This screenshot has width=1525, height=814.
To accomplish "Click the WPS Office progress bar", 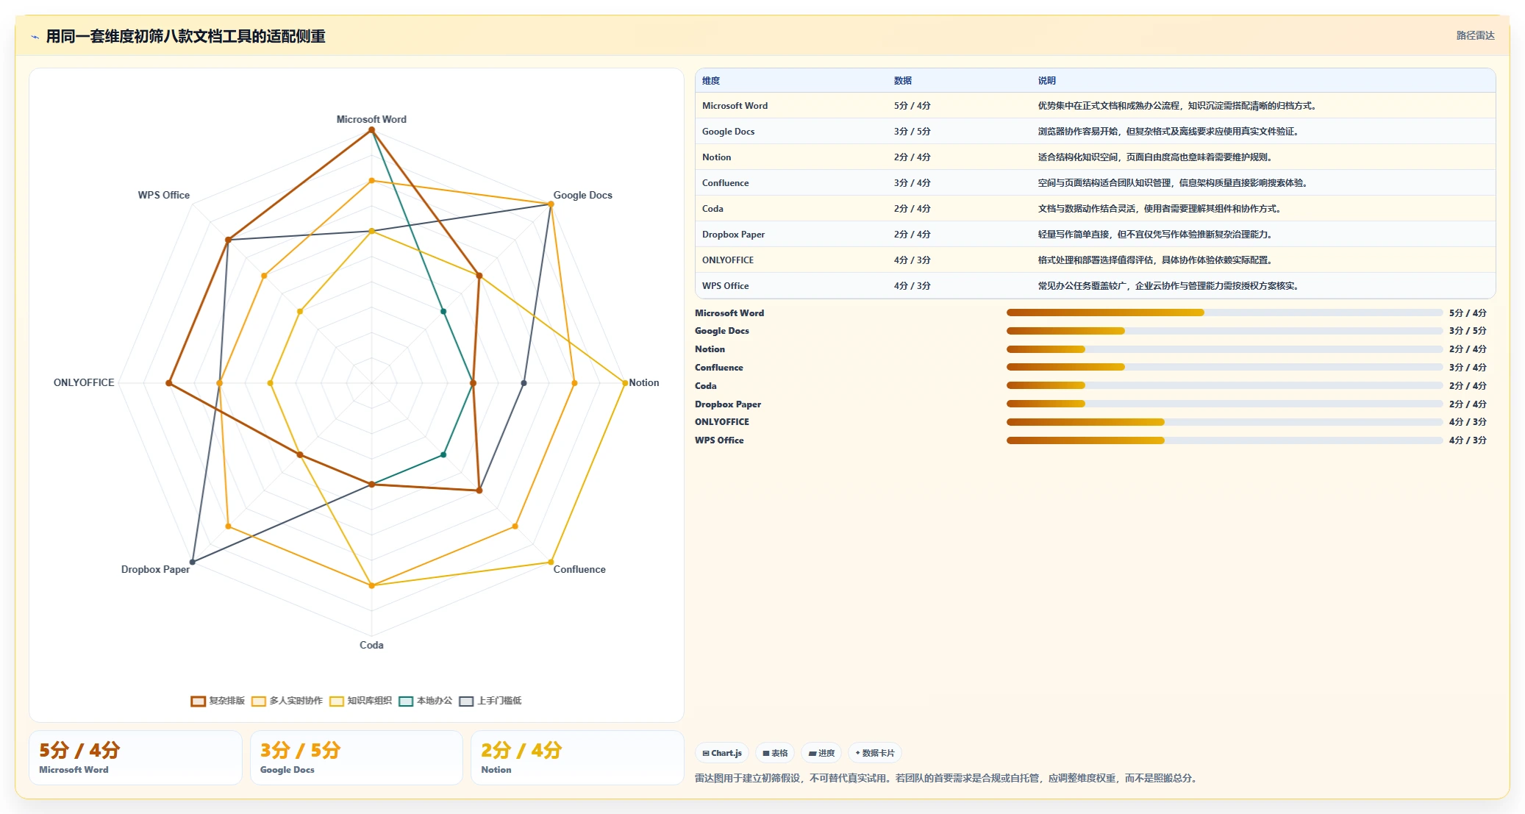I will pyautogui.click(x=1224, y=440).
